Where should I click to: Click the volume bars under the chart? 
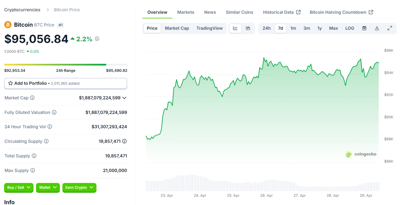pos(262,183)
